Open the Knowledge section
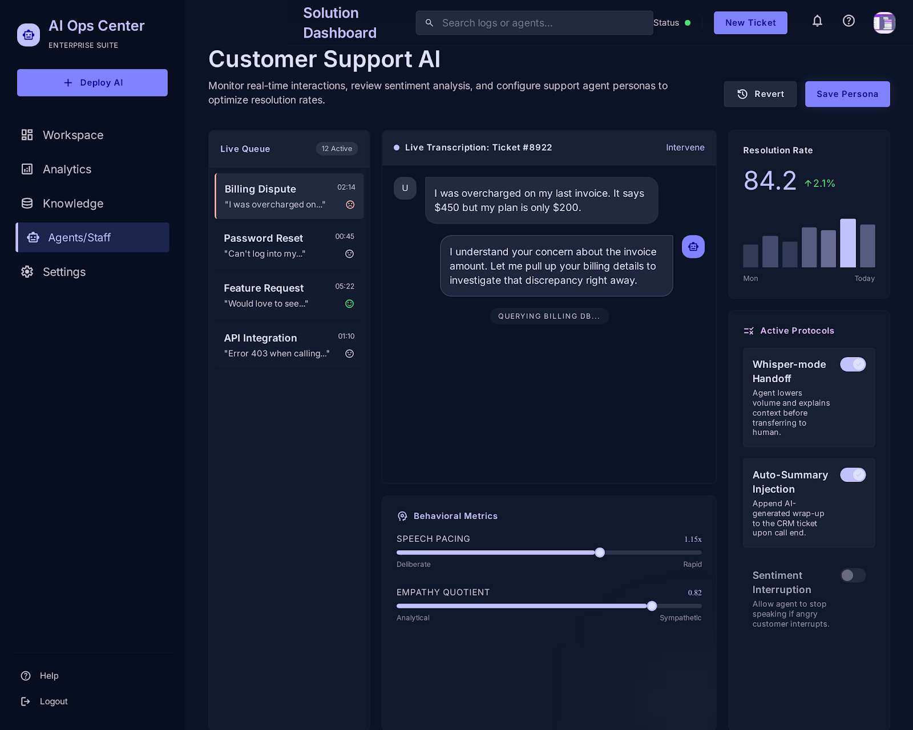 [x=92, y=204]
